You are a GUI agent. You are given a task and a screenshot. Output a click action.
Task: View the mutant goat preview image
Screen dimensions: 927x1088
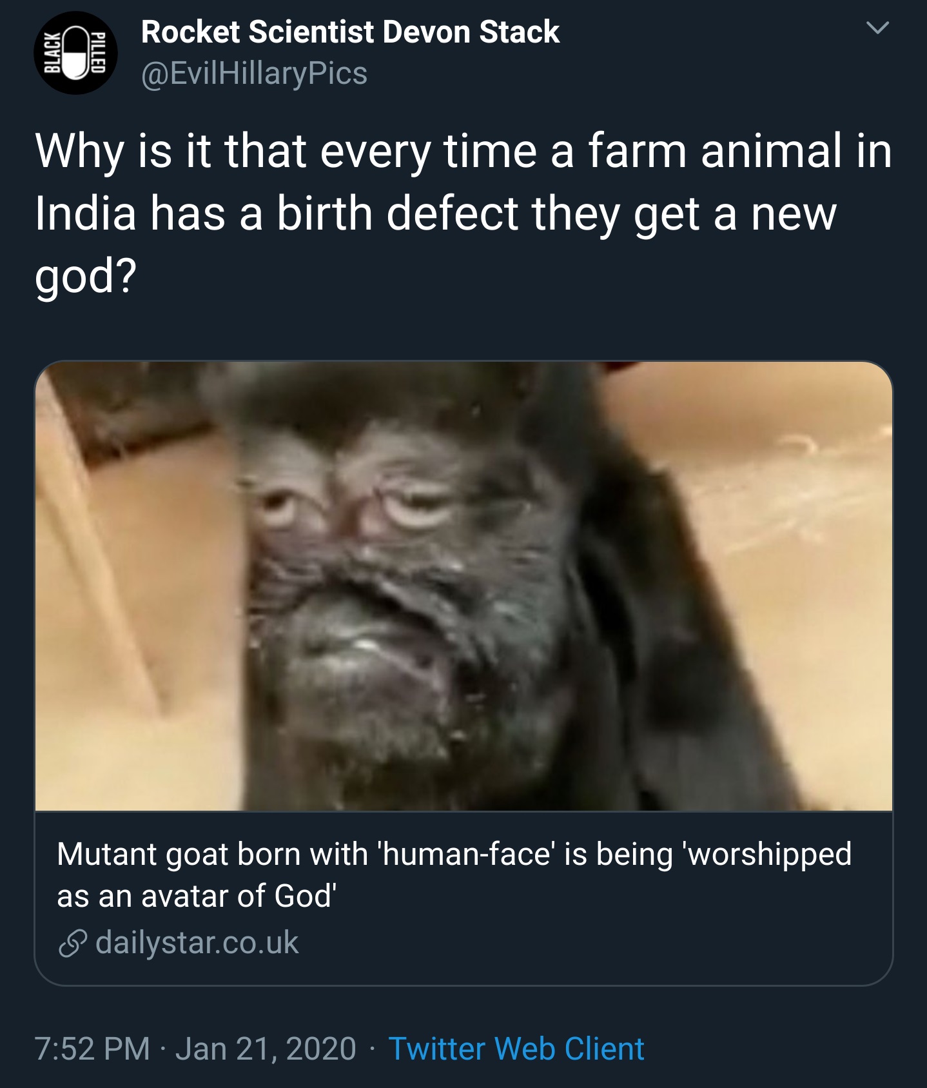(x=463, y=586)
